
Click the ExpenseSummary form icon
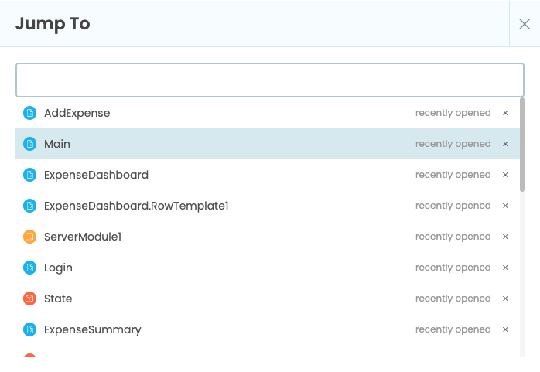29,329
